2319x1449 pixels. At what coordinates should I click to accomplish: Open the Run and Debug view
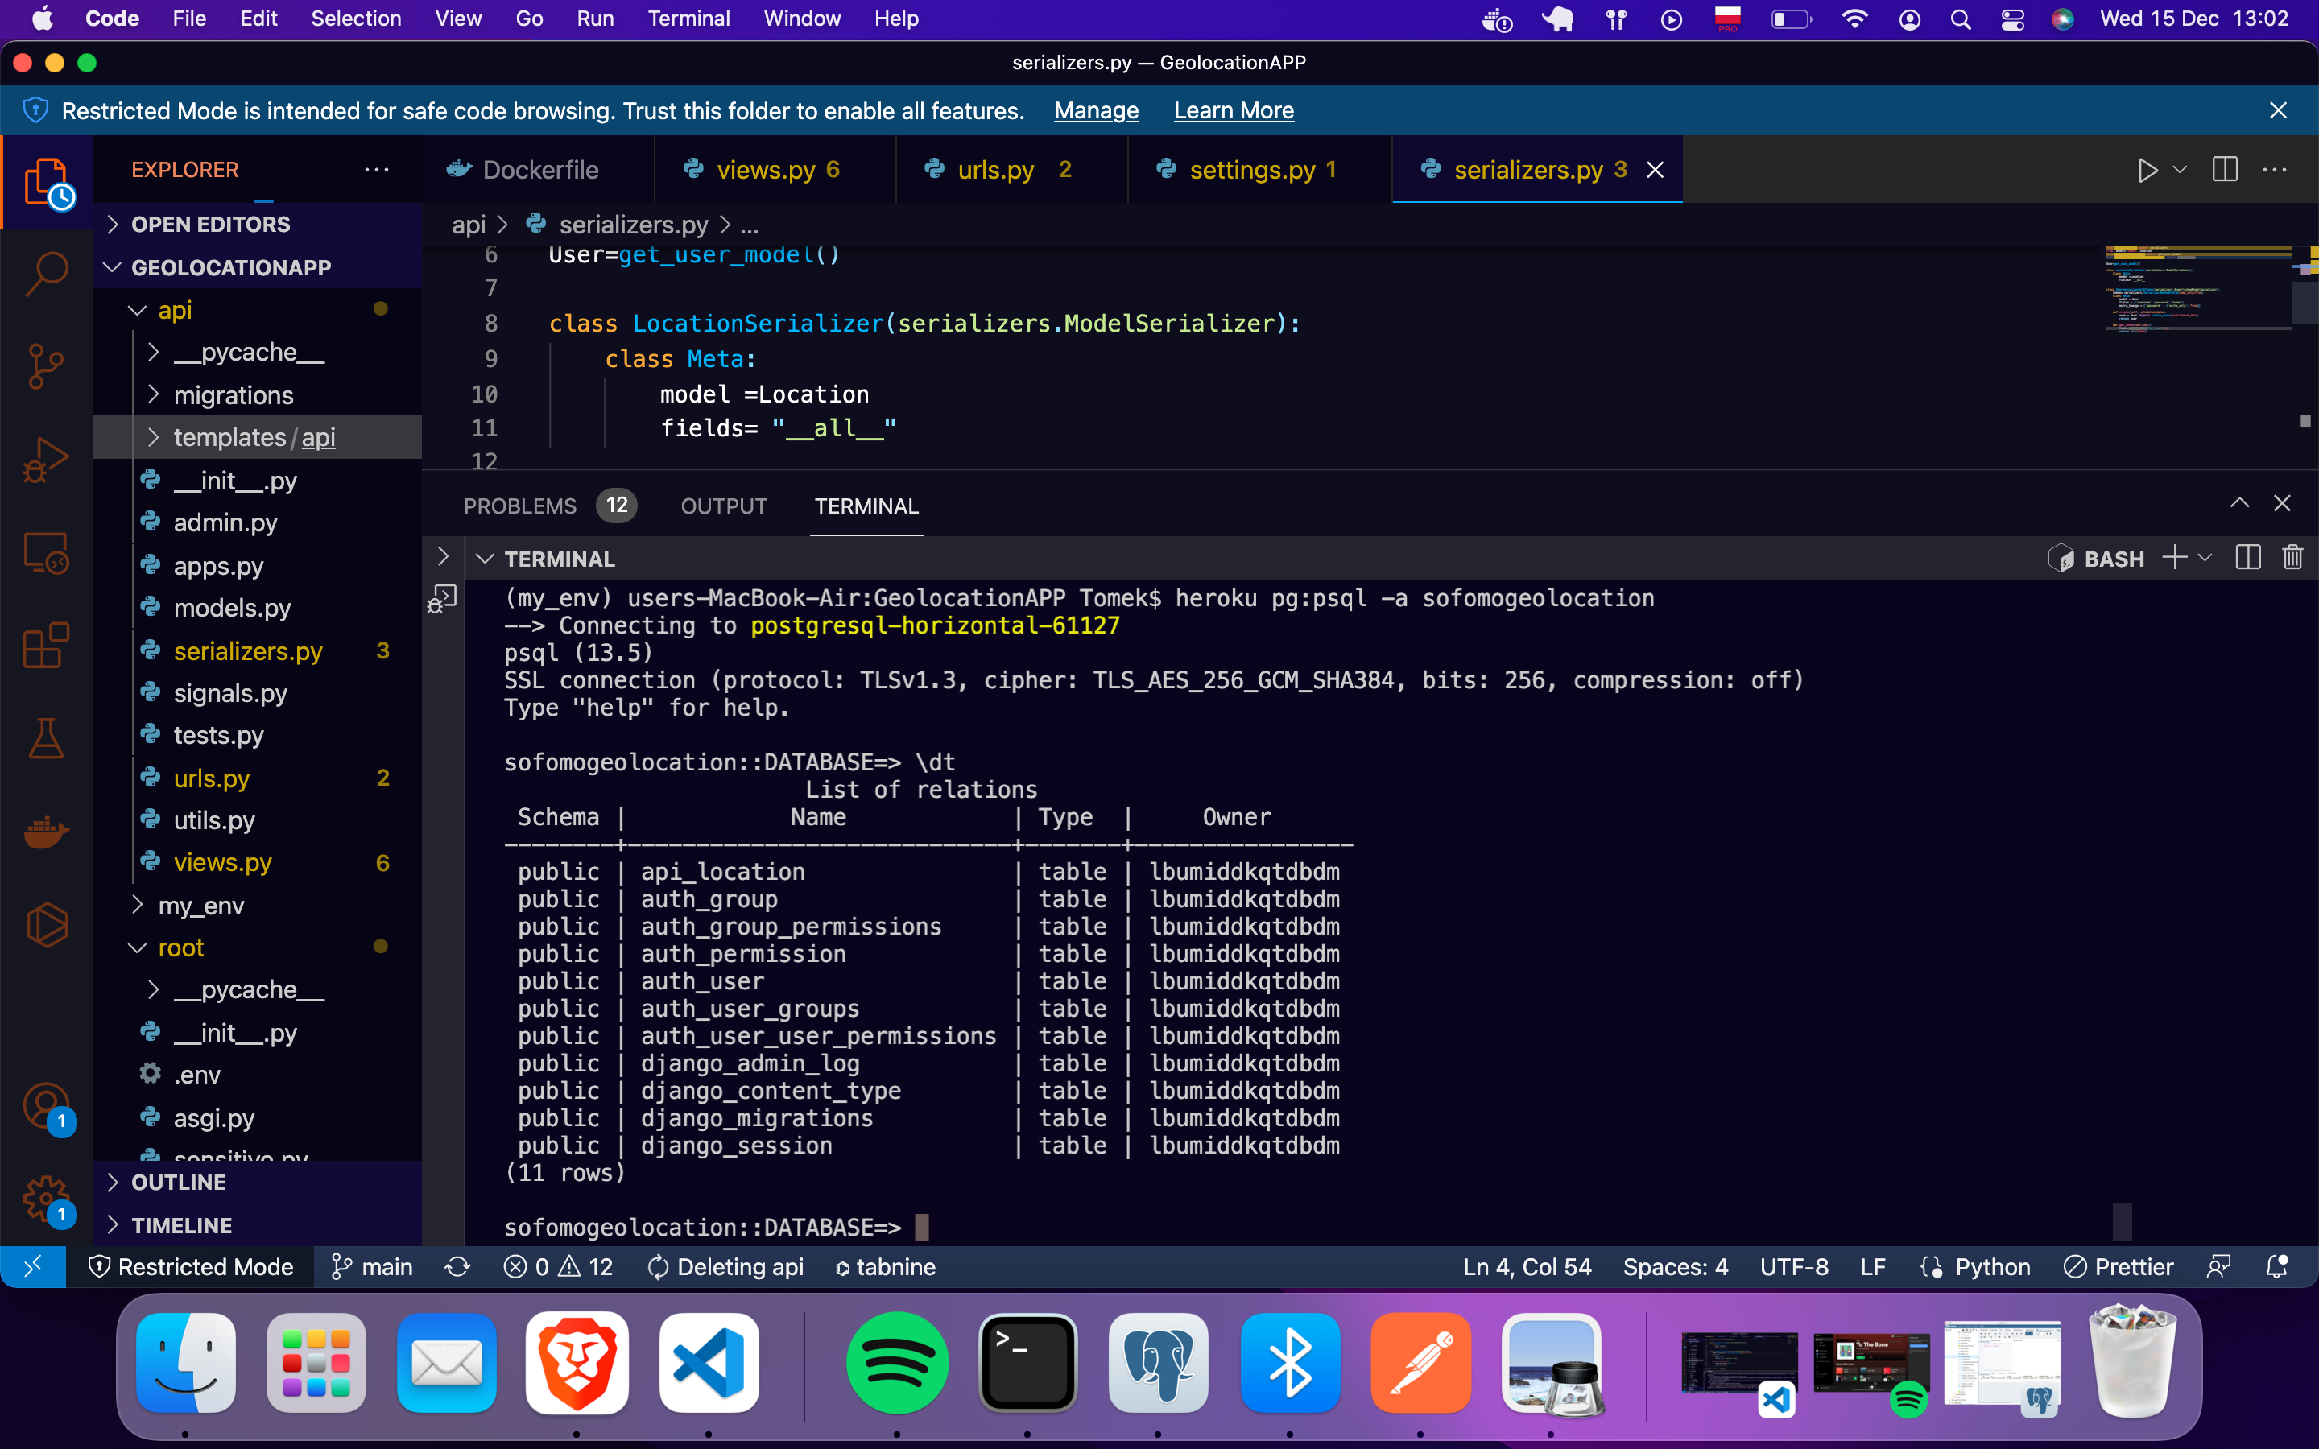pyautogui.click(x=46, y=459)
